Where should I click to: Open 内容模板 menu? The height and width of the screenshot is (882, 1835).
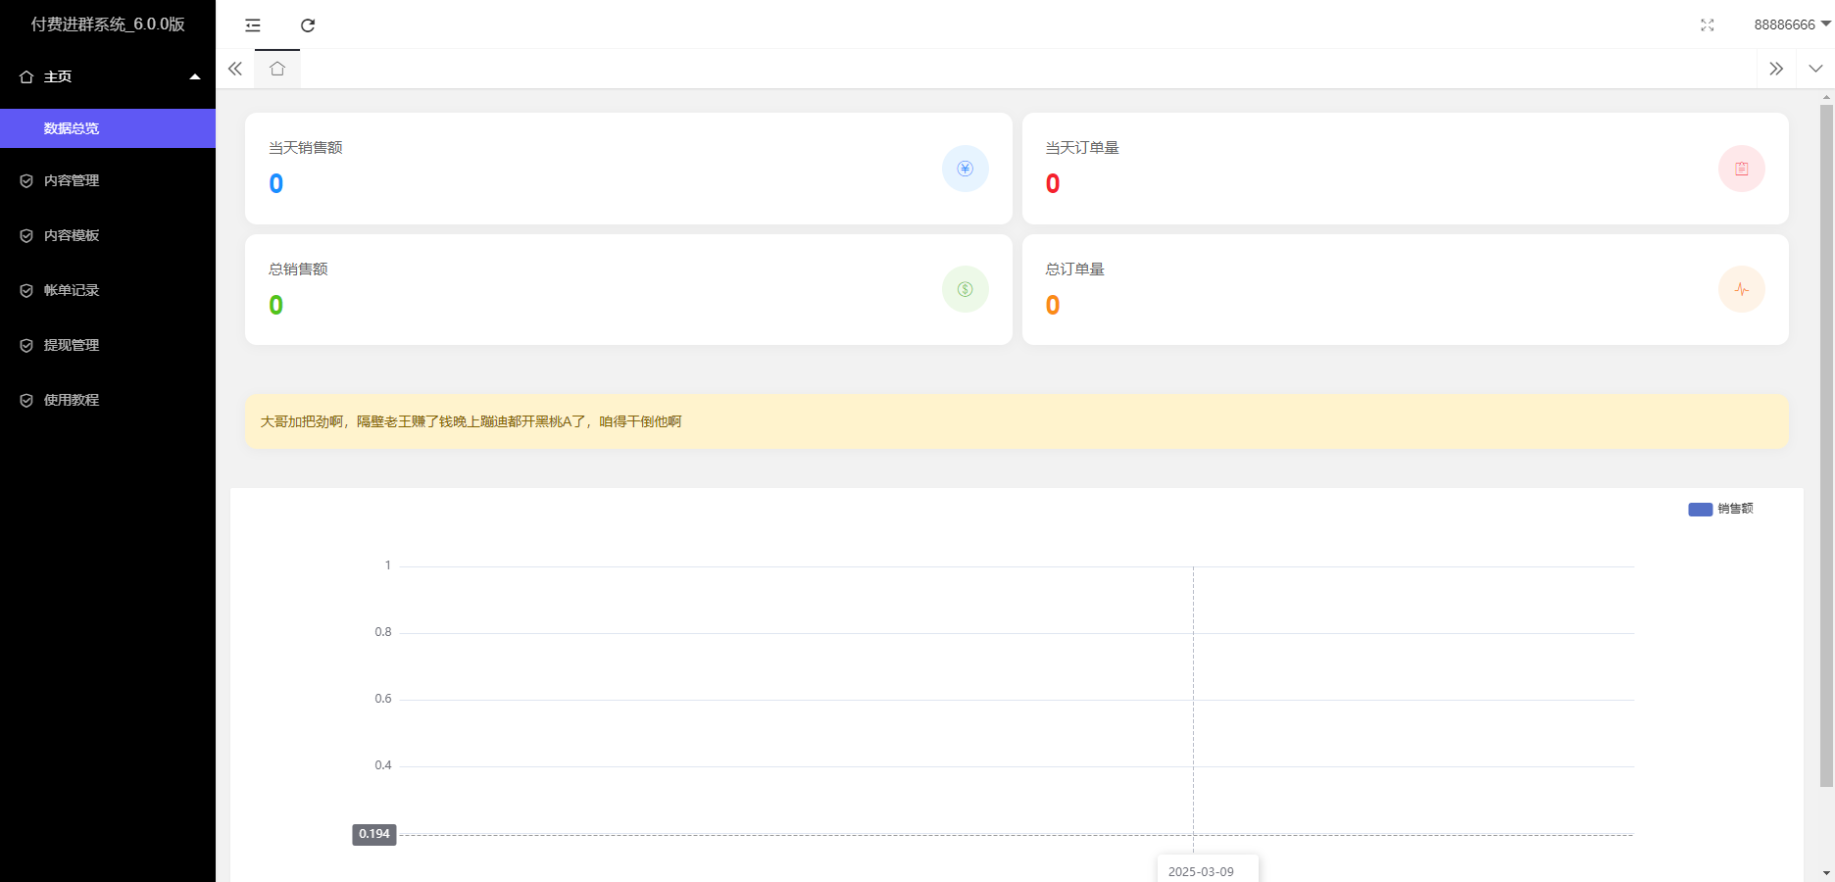coord(108,235)
